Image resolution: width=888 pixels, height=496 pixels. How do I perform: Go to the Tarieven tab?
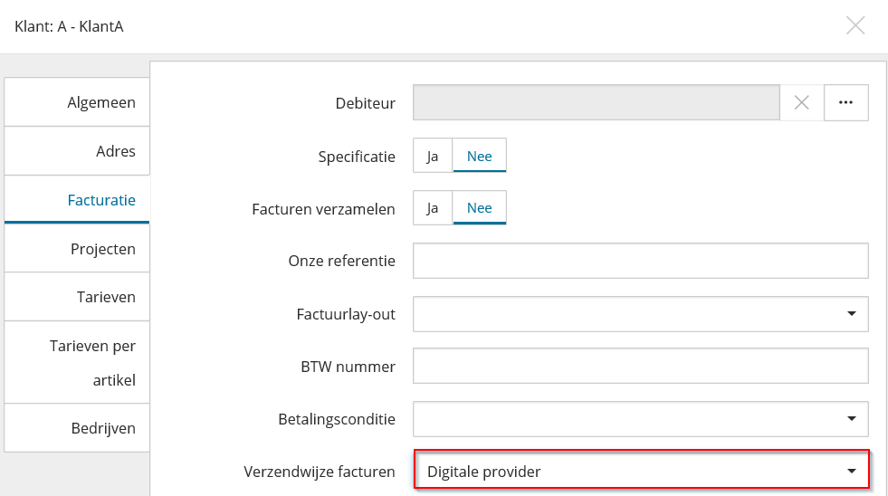[77, 297]
